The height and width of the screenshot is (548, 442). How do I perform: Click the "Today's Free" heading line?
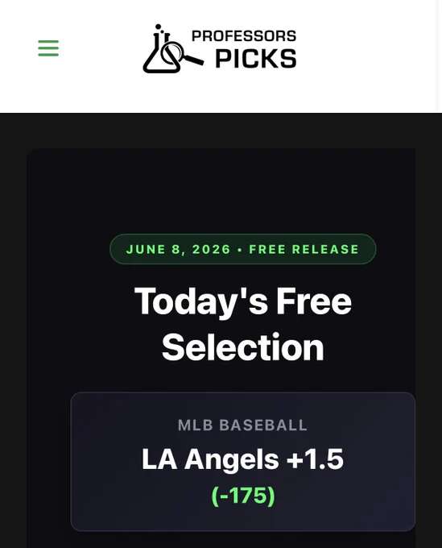coord(243,301)
